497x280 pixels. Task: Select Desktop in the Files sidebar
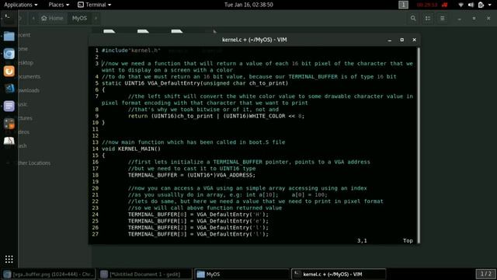click(x=26, y=62)
